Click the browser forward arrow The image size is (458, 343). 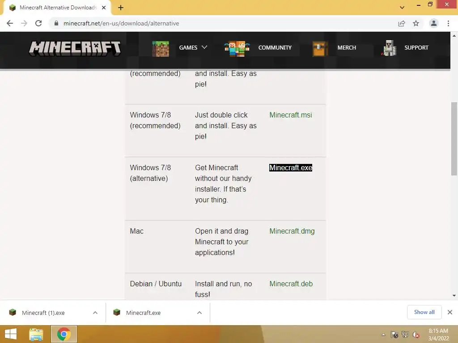pos(24,23)
